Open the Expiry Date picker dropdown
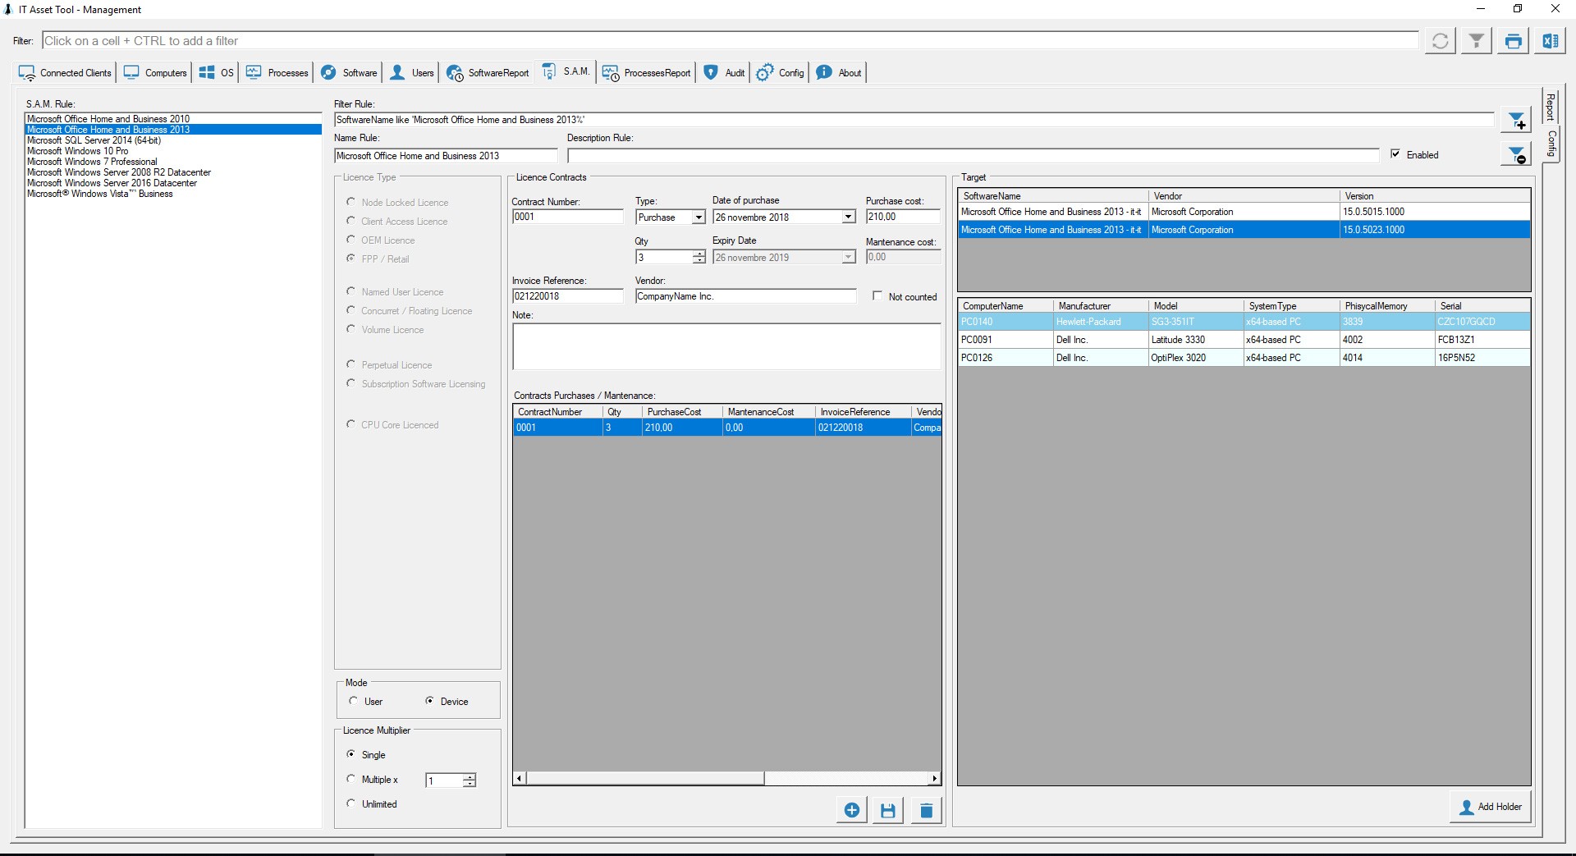The width and height of the screenshot is (1576, 856). pos(848,258)
